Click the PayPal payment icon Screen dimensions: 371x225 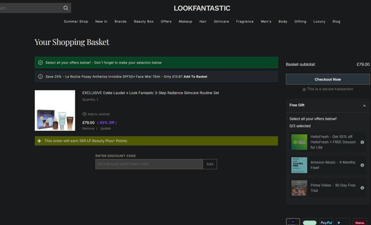(x=326, y=223)
